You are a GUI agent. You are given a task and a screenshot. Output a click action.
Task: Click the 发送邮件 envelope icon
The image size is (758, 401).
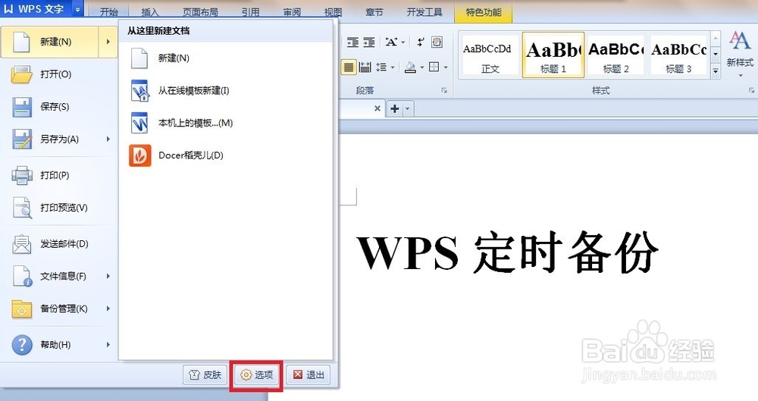click(22, 244)
